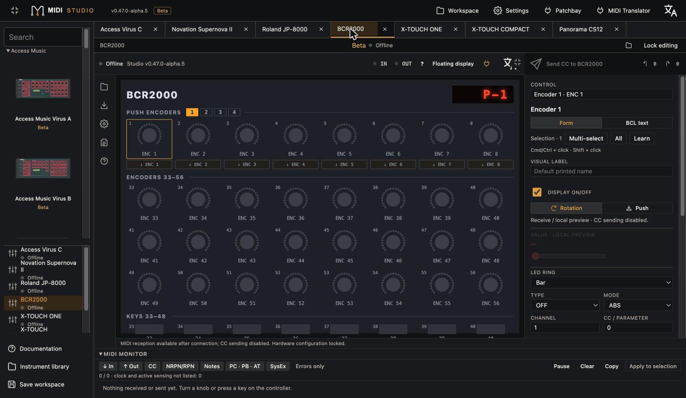Switch to BCL text view
The height and width of the screenshot is (398, 686).
click(637, 123)
